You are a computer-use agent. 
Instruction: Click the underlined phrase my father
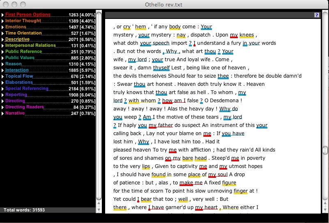[x=161, y=125]
